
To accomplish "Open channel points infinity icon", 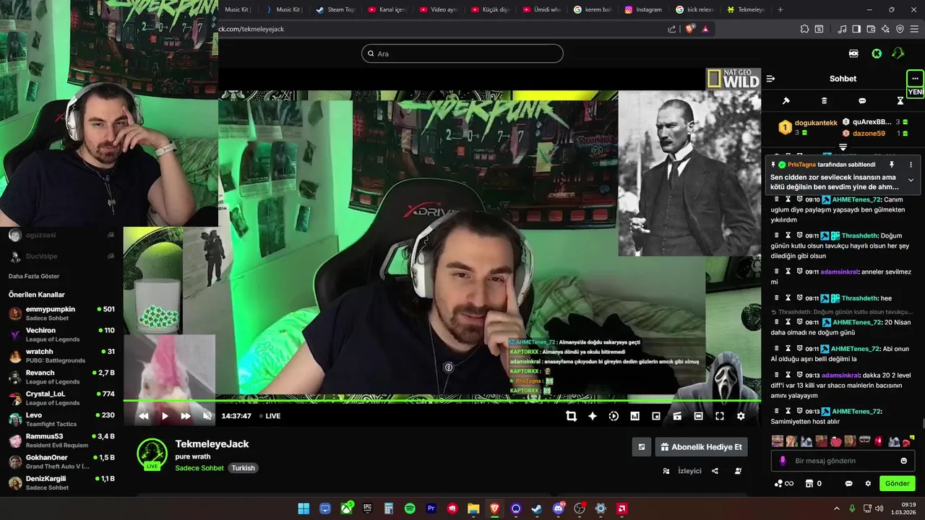I will coord(784,483).
